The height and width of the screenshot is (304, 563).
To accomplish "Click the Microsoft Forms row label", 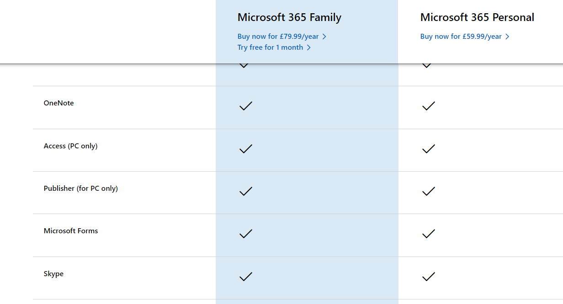I will [71, 231].
